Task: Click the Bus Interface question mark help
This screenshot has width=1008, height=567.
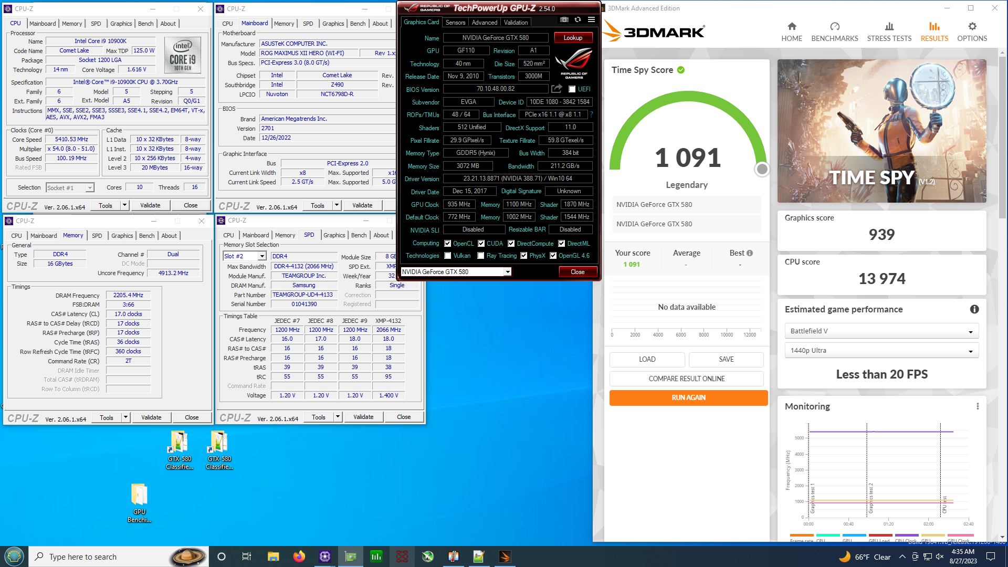Action: point(592,114)
